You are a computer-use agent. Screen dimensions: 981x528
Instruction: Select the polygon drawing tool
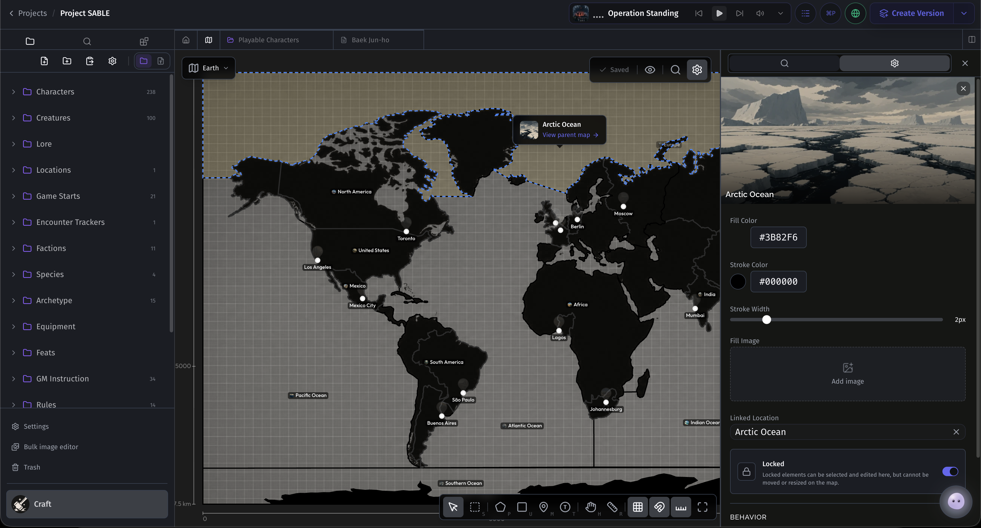coord(500,507)
